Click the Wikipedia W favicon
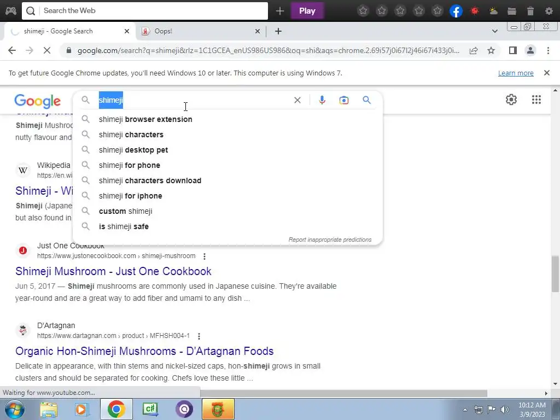The height and width of the screenshot is (420, 560). 23,171
